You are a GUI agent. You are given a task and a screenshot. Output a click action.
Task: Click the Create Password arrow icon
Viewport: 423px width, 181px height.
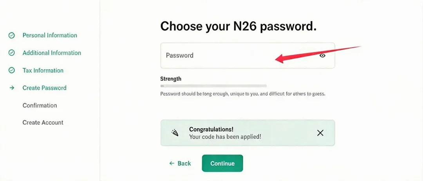tap(12, 88)
